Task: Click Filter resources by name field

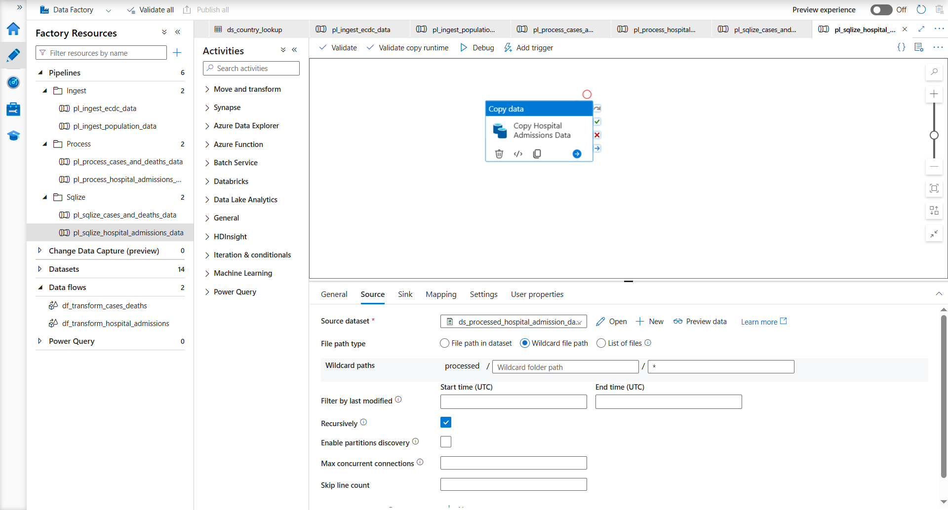Action: click(x=101, y=53)
